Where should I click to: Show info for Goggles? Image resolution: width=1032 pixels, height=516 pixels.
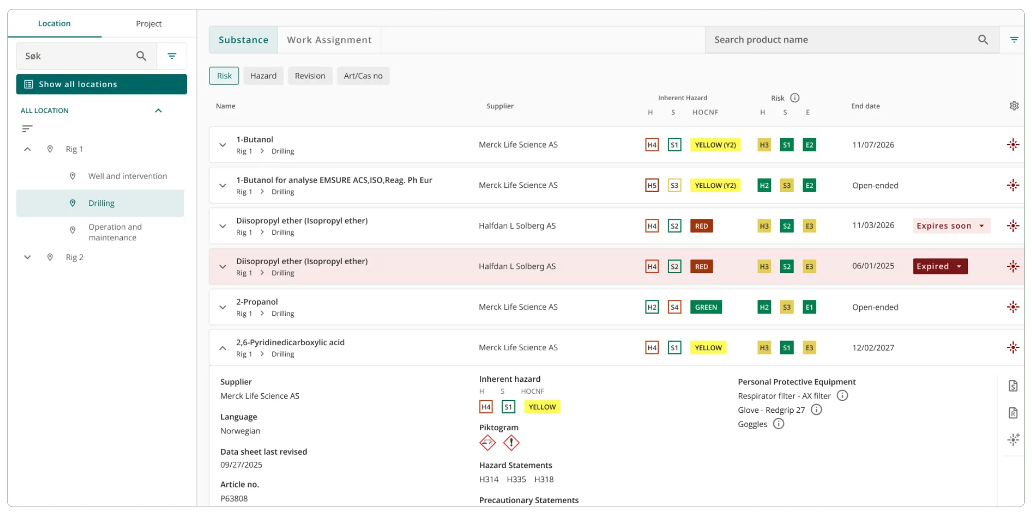[x=778, y=424]
